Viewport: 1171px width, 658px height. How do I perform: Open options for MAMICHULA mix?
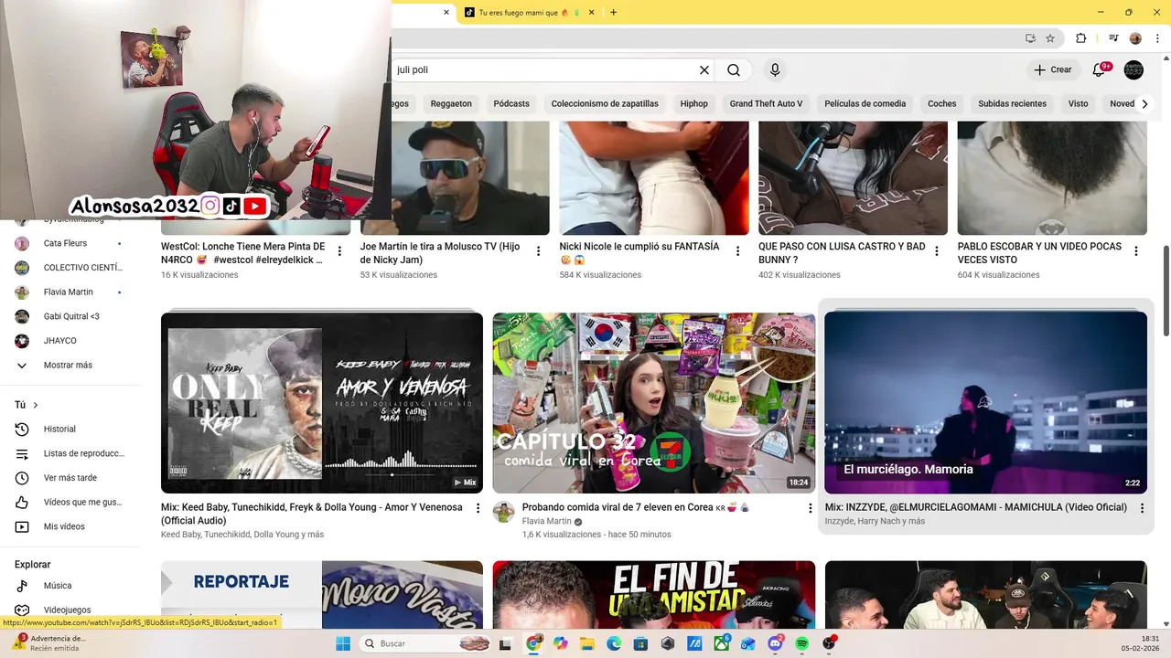click(x=1141, y=508)
